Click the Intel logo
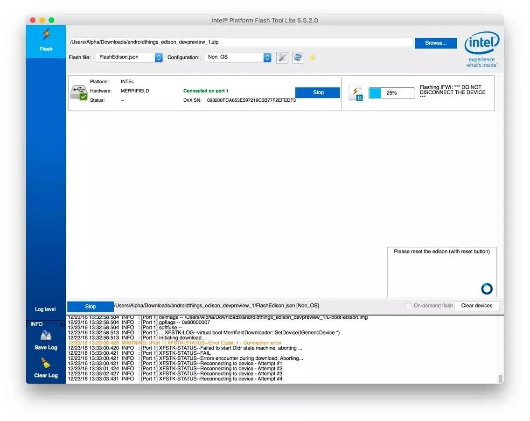 [x=481, y=49]
